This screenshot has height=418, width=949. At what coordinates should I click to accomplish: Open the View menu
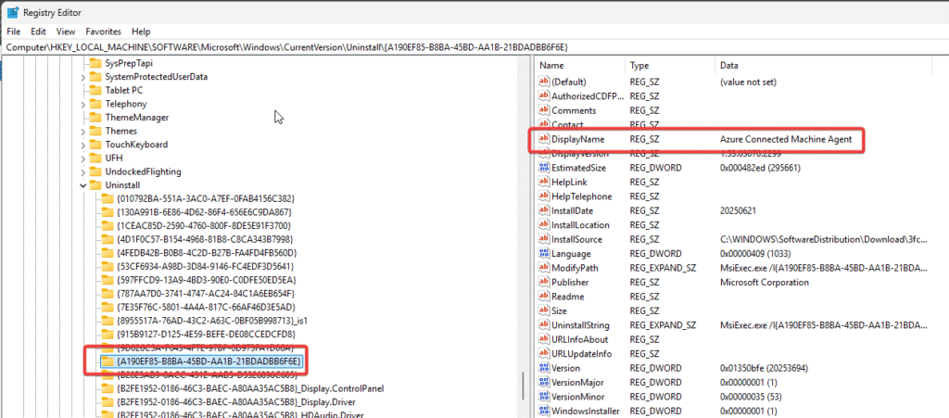tap(66, 32)
